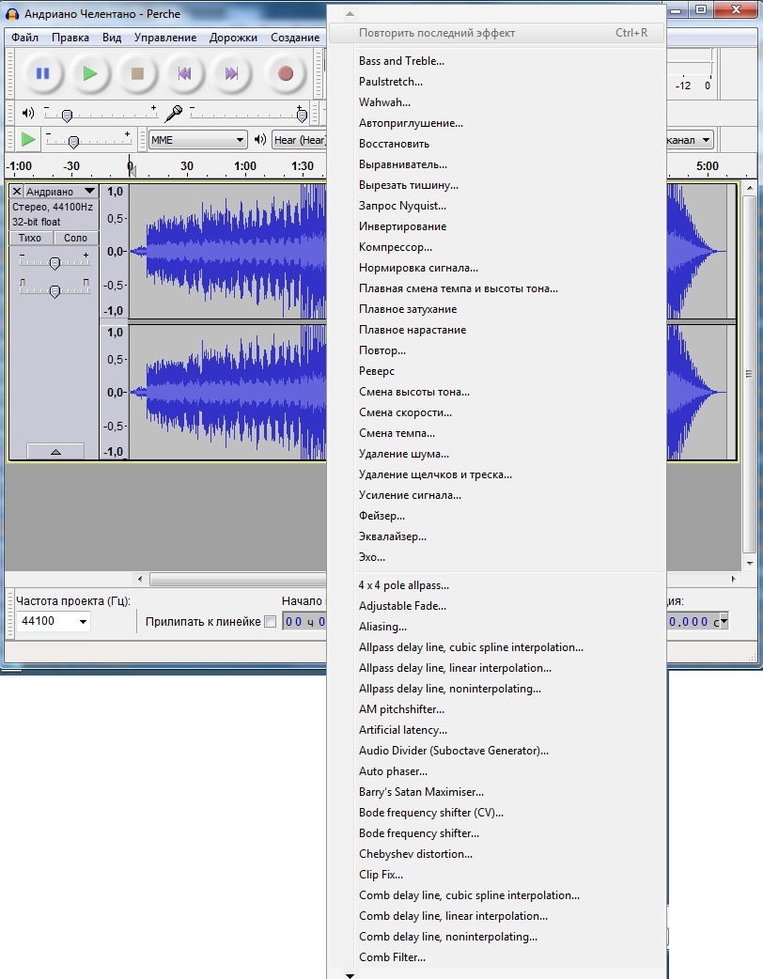Viewport: 763px width, 979px height.
Task: Click the output volume slider knob
Action: (x=67, y=116)
